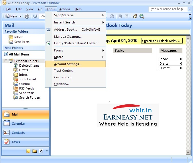Open the Address Book toolbar icon

35,16
